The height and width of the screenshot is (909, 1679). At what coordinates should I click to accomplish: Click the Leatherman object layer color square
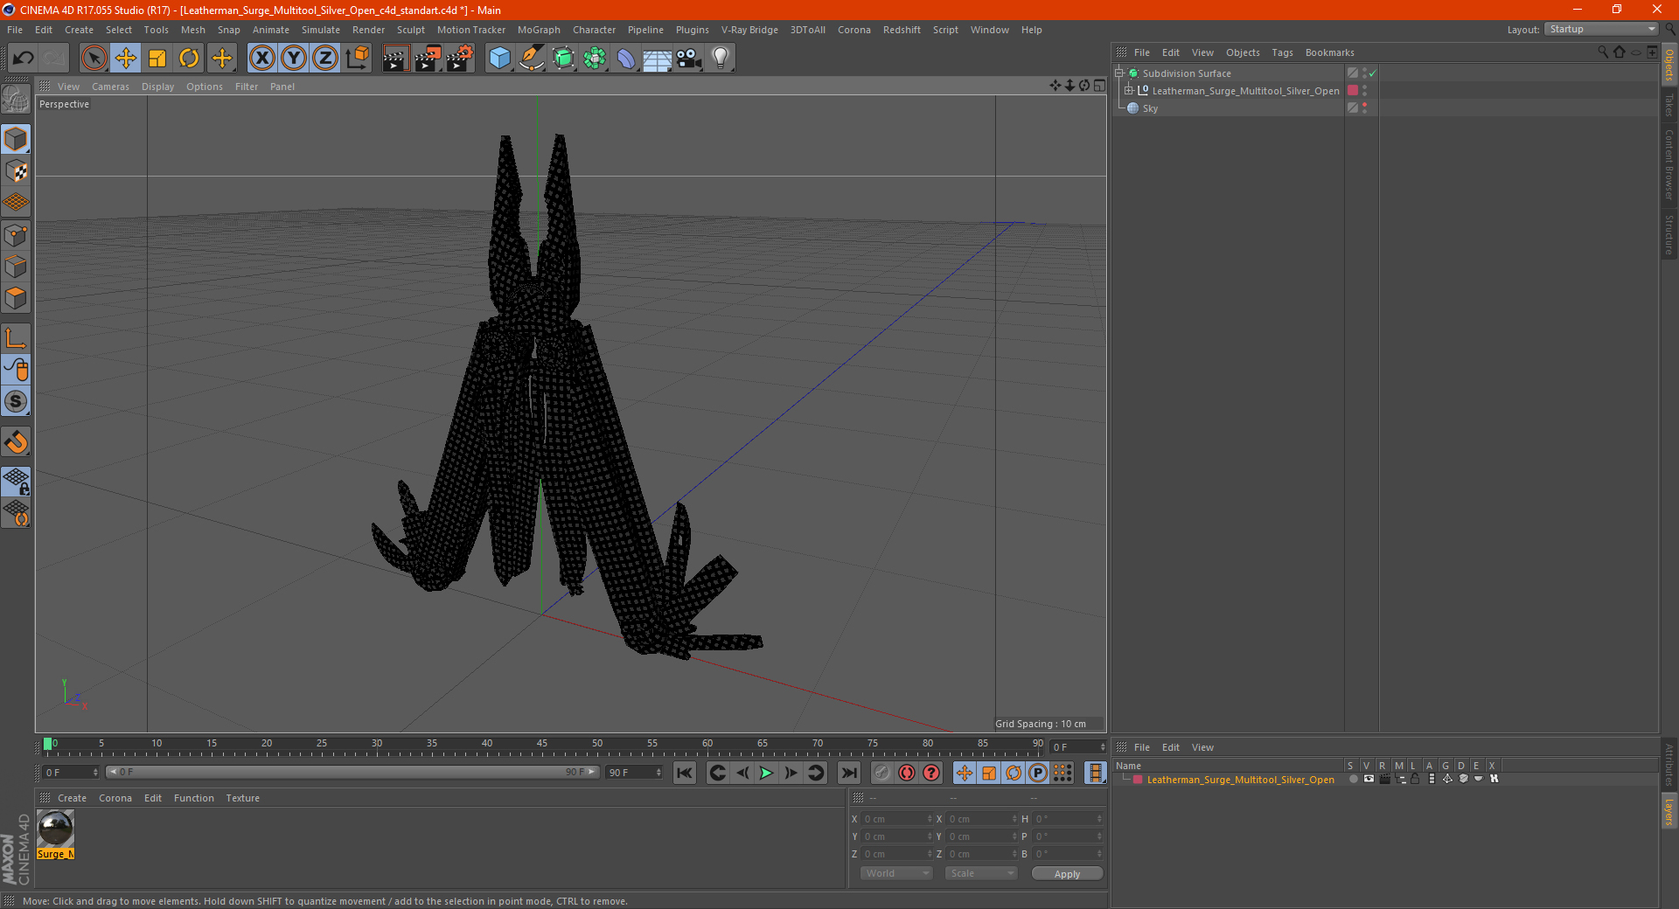(x=1353, y=90)
